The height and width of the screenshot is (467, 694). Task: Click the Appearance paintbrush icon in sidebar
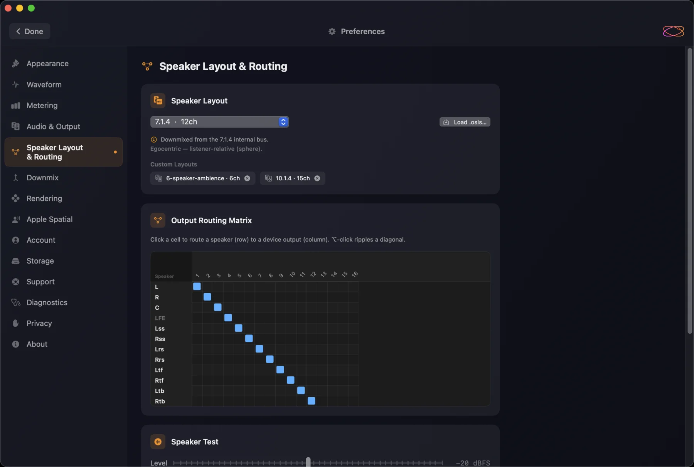15,64
